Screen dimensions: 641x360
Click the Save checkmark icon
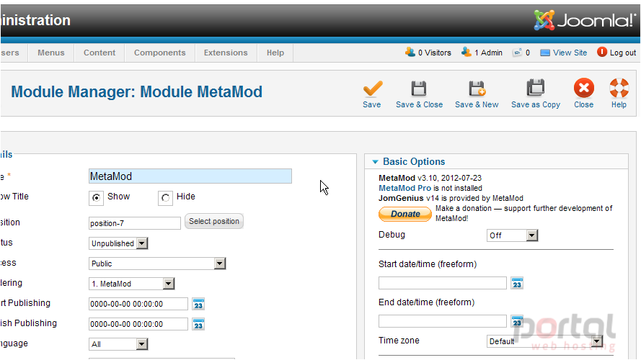point(372,89)
